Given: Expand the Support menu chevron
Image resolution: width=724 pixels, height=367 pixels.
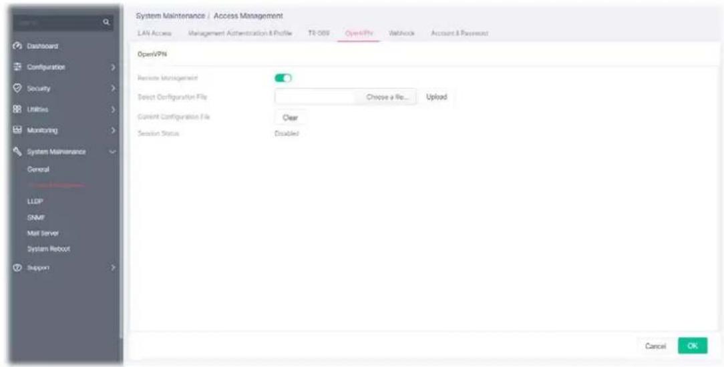Looking at the screenshot, I should click(x=113, y=268).
